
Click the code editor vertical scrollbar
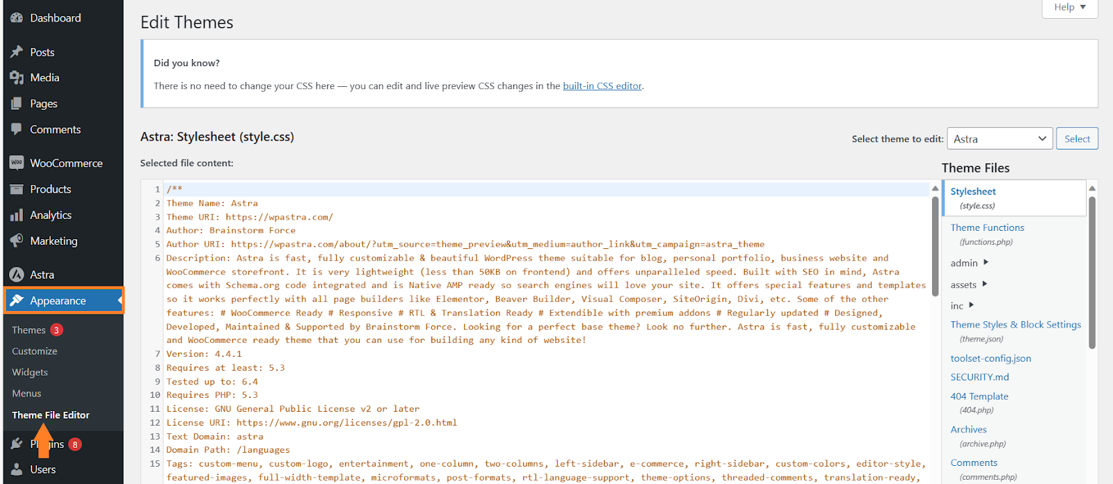[x=935, y=247]
